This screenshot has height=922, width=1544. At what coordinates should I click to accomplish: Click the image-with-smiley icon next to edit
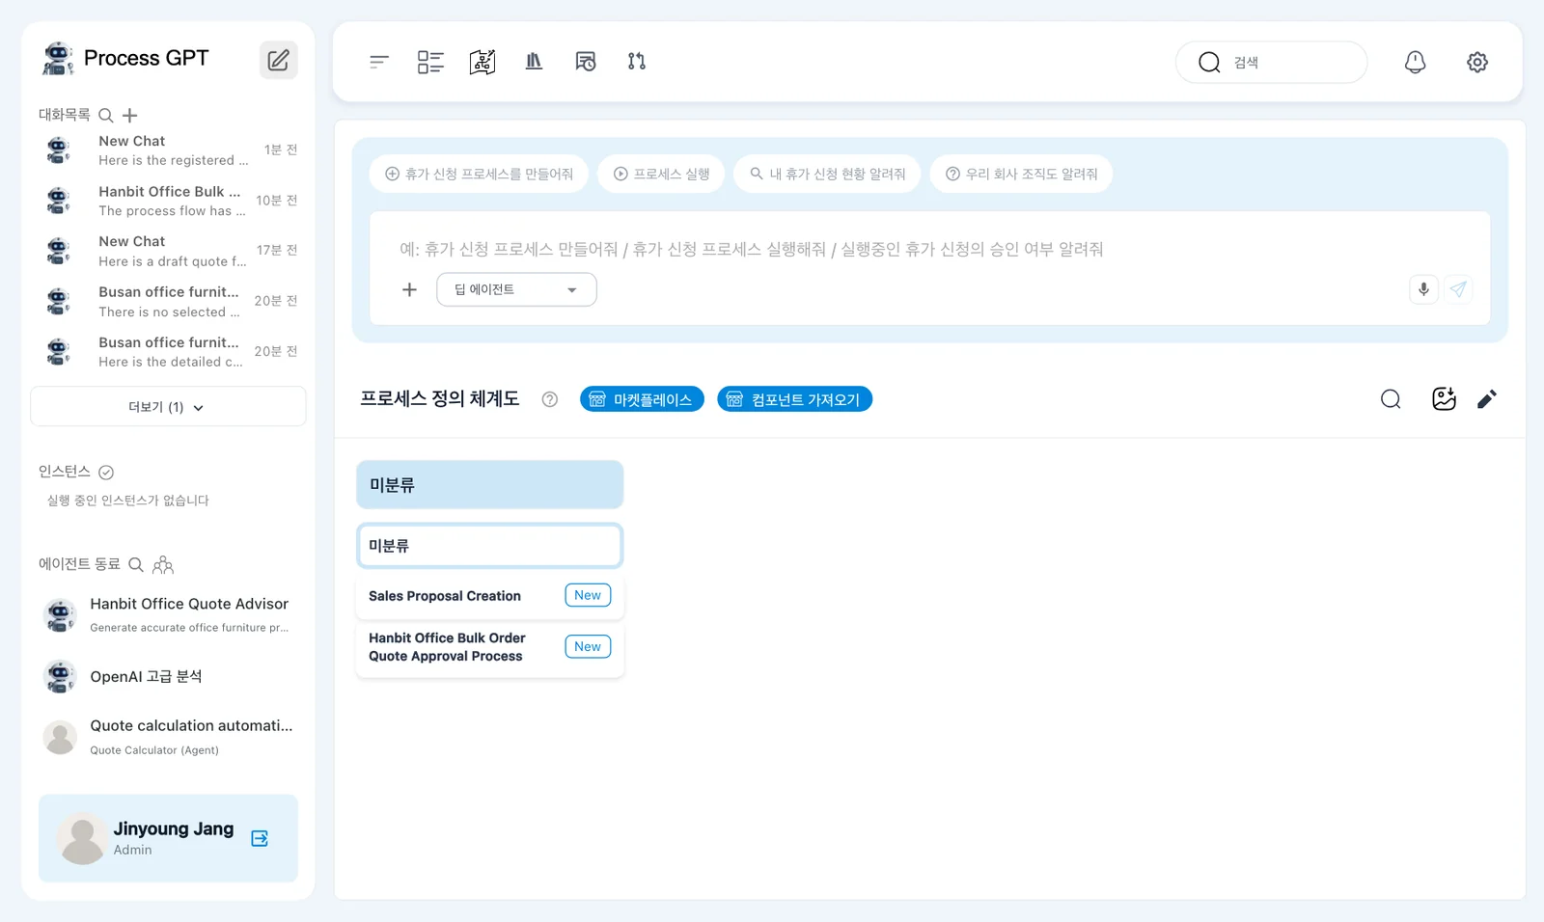pyautogui.click(x=1444, y=399)
